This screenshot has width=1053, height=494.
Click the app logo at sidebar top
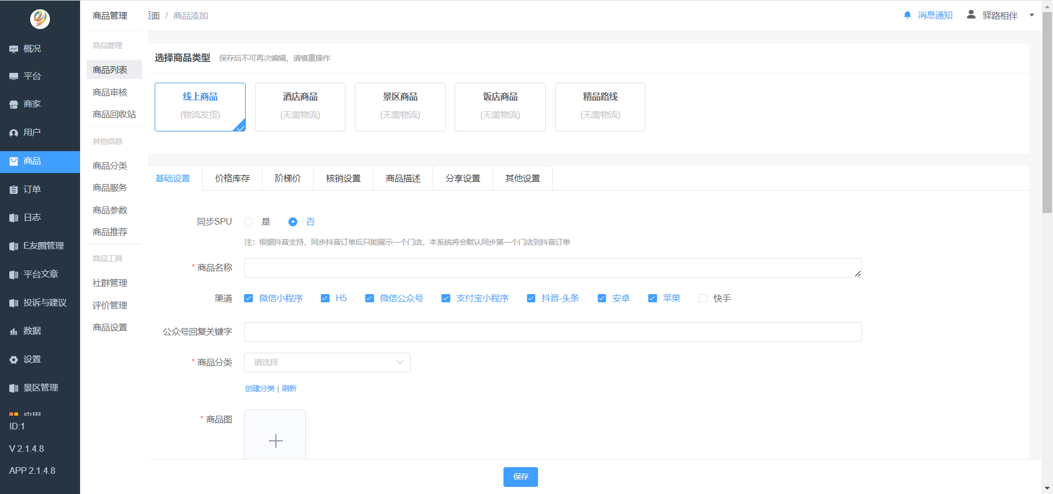pos(39,19)
